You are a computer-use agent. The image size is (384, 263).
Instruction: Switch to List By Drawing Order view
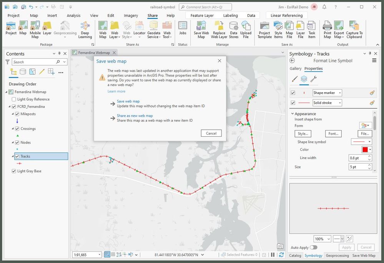[13, 71]
